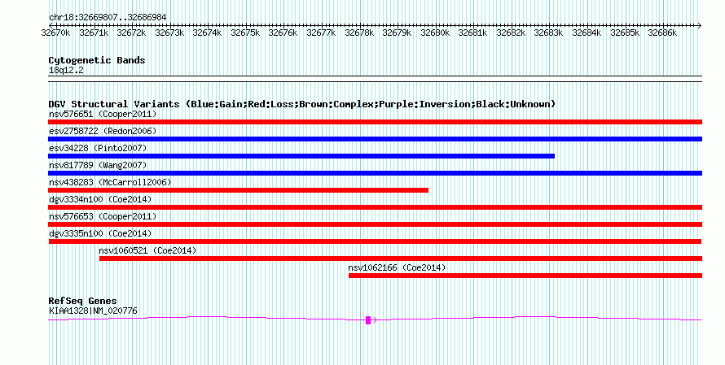Click the 32672k ruler label
725x365 pixels.
coord(131,33)
